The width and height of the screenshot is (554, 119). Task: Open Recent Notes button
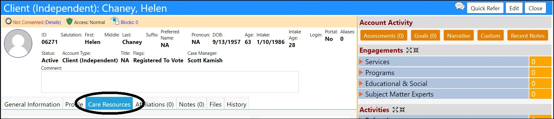[x=527, y=36]
